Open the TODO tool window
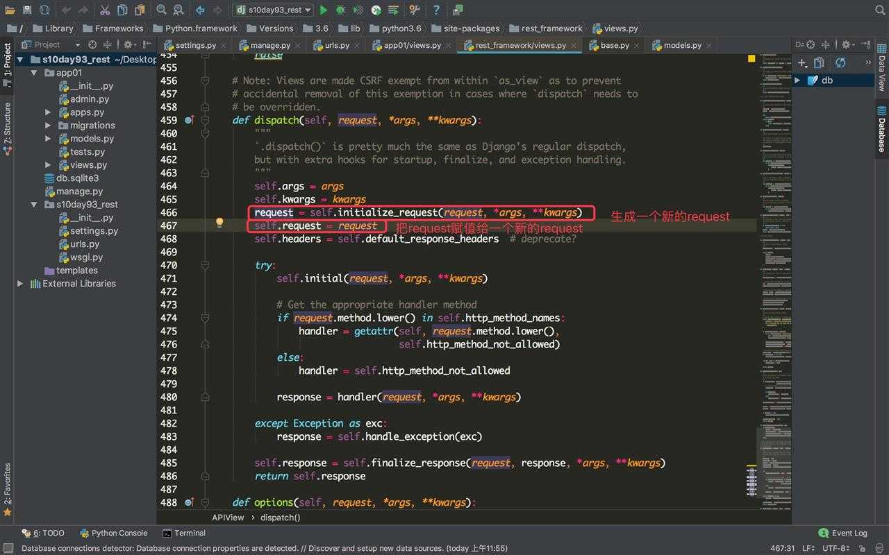The width and height of the screenshot is (889, 555). pyautogui.click(x=43, y=533)
